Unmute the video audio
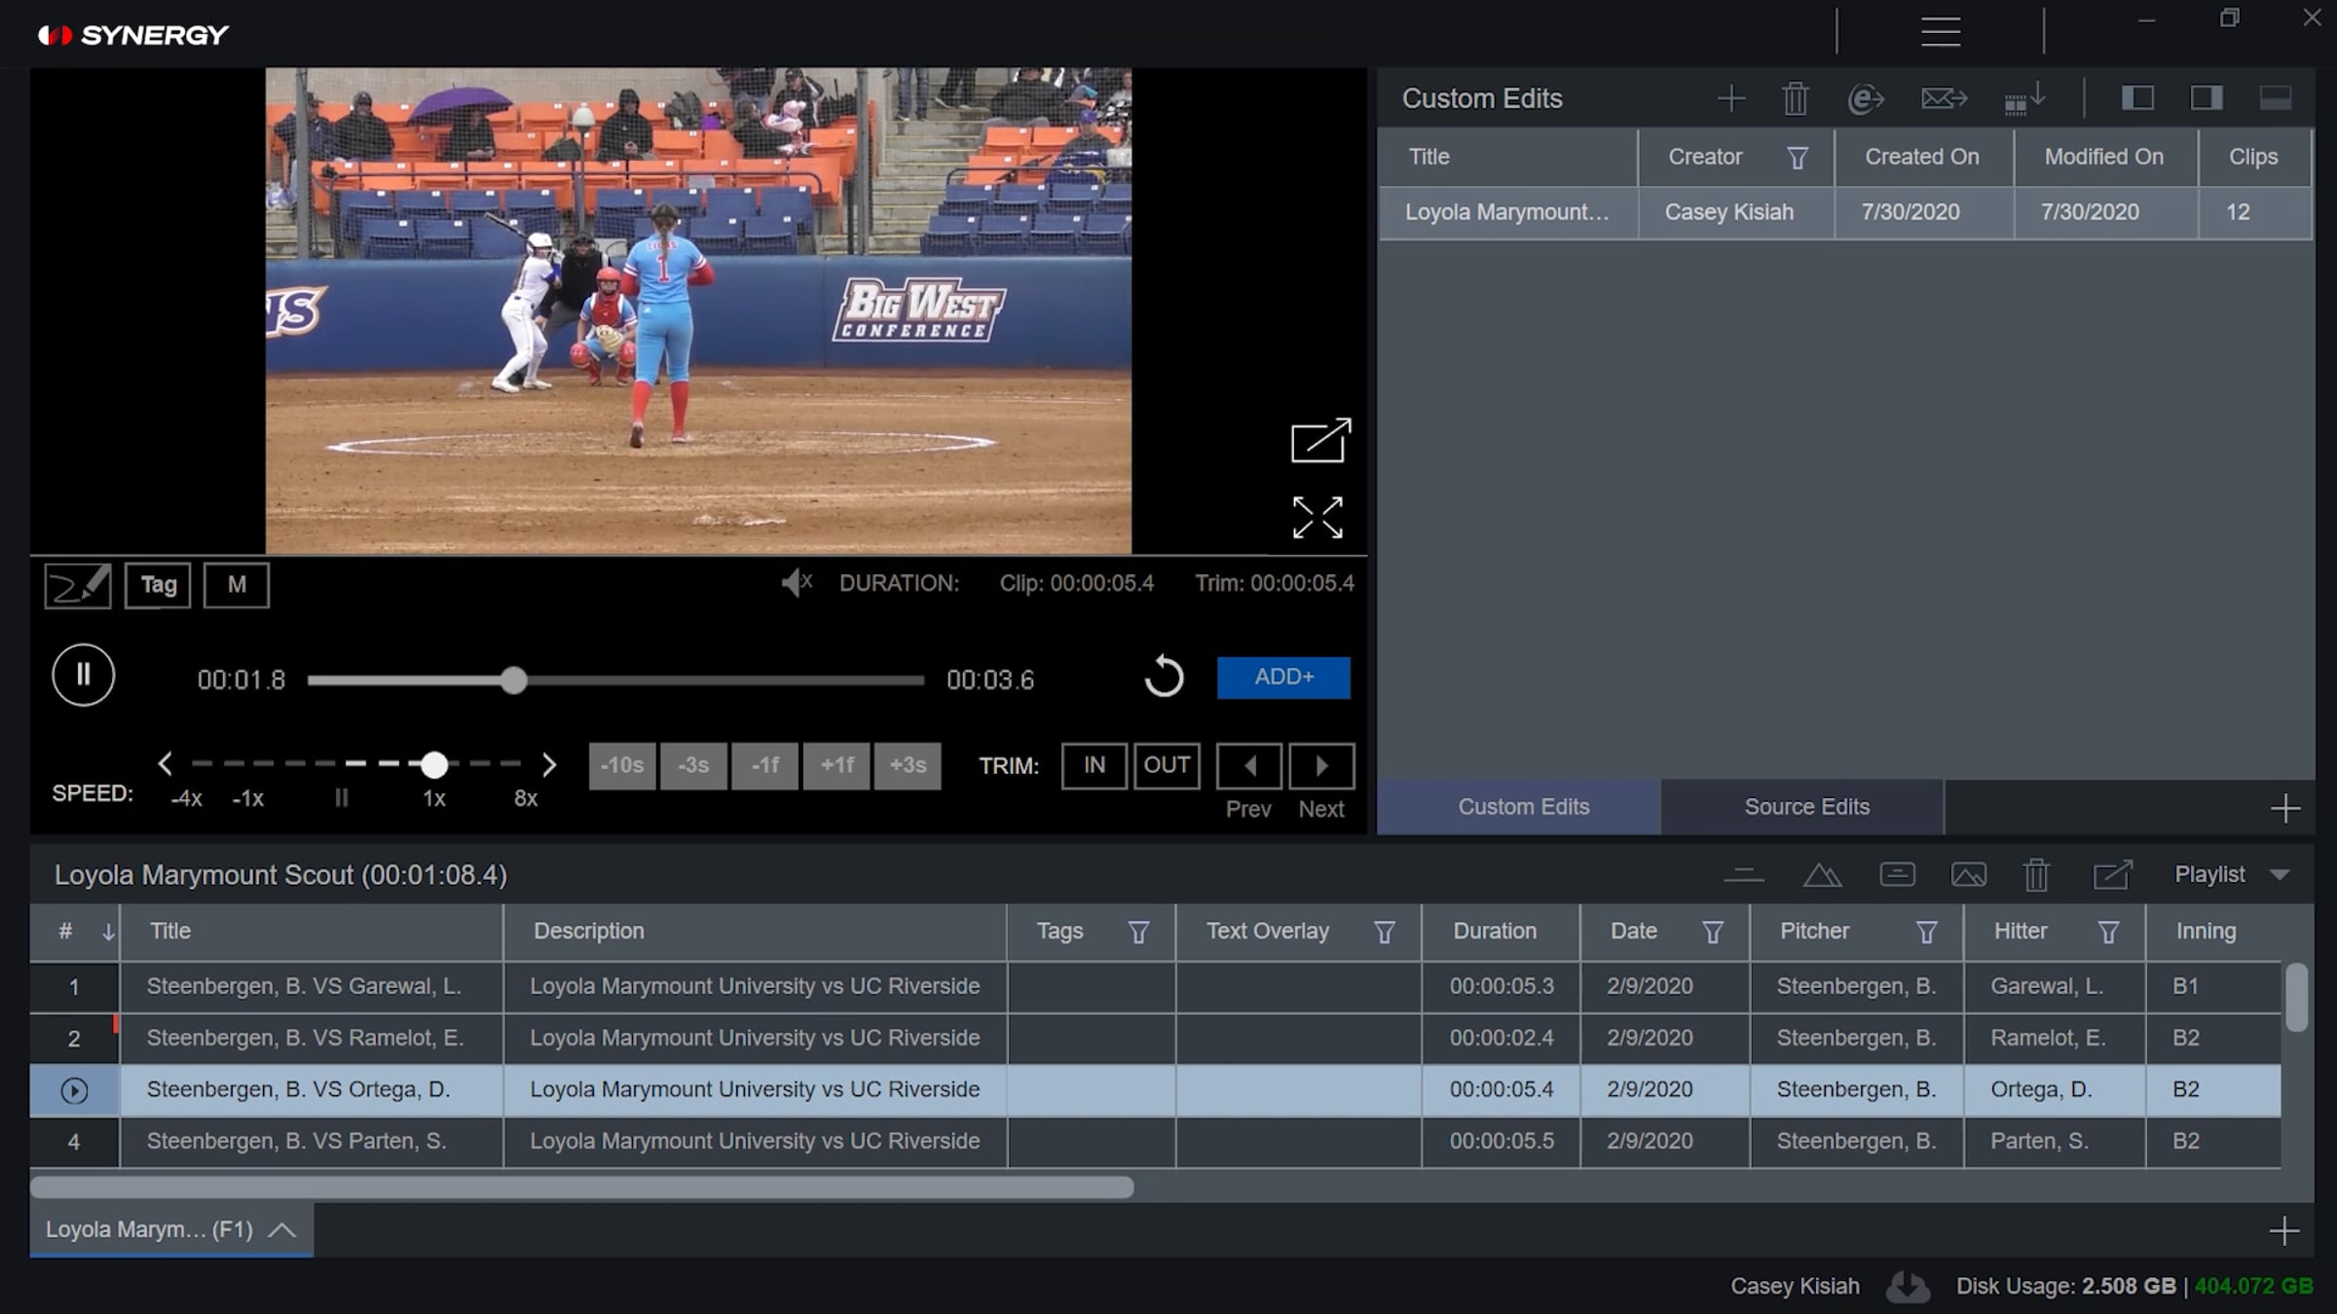The width and height of the screenshot is (2337, 1314). pos(796,583)
